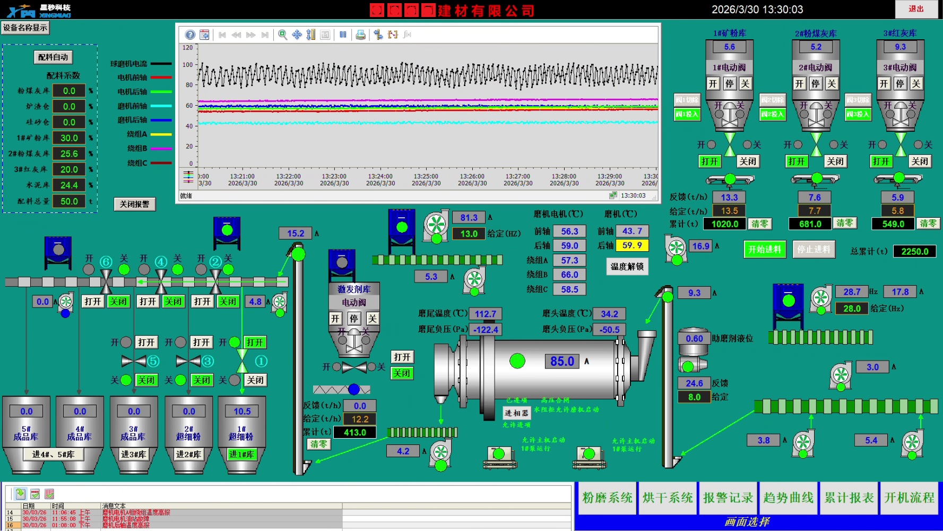Toggle the 设备名称显示 display option
The width and height of the screenshot is (943, 531).
[x=25, y=28]
